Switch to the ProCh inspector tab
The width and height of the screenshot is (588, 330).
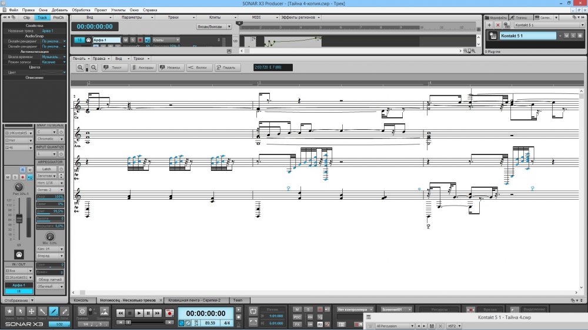point(59,18)
